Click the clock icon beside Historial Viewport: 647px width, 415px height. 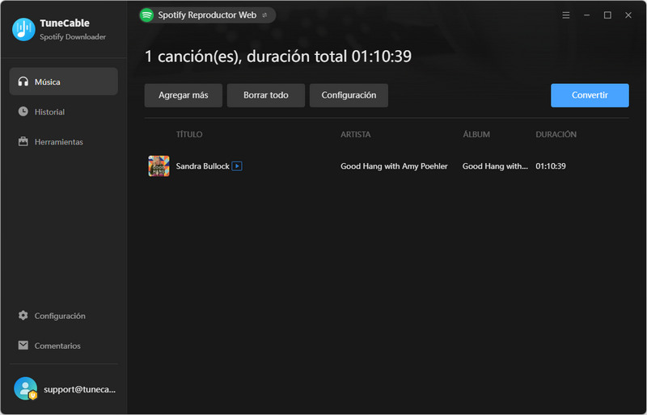(23, 111)
